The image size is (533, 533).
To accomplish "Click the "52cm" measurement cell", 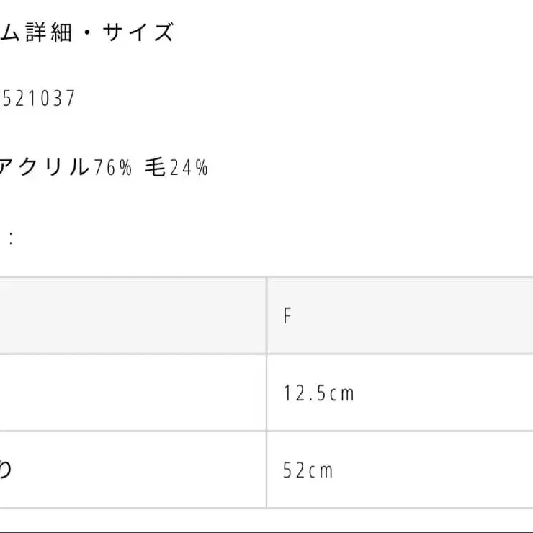I will tap(309, 470).
